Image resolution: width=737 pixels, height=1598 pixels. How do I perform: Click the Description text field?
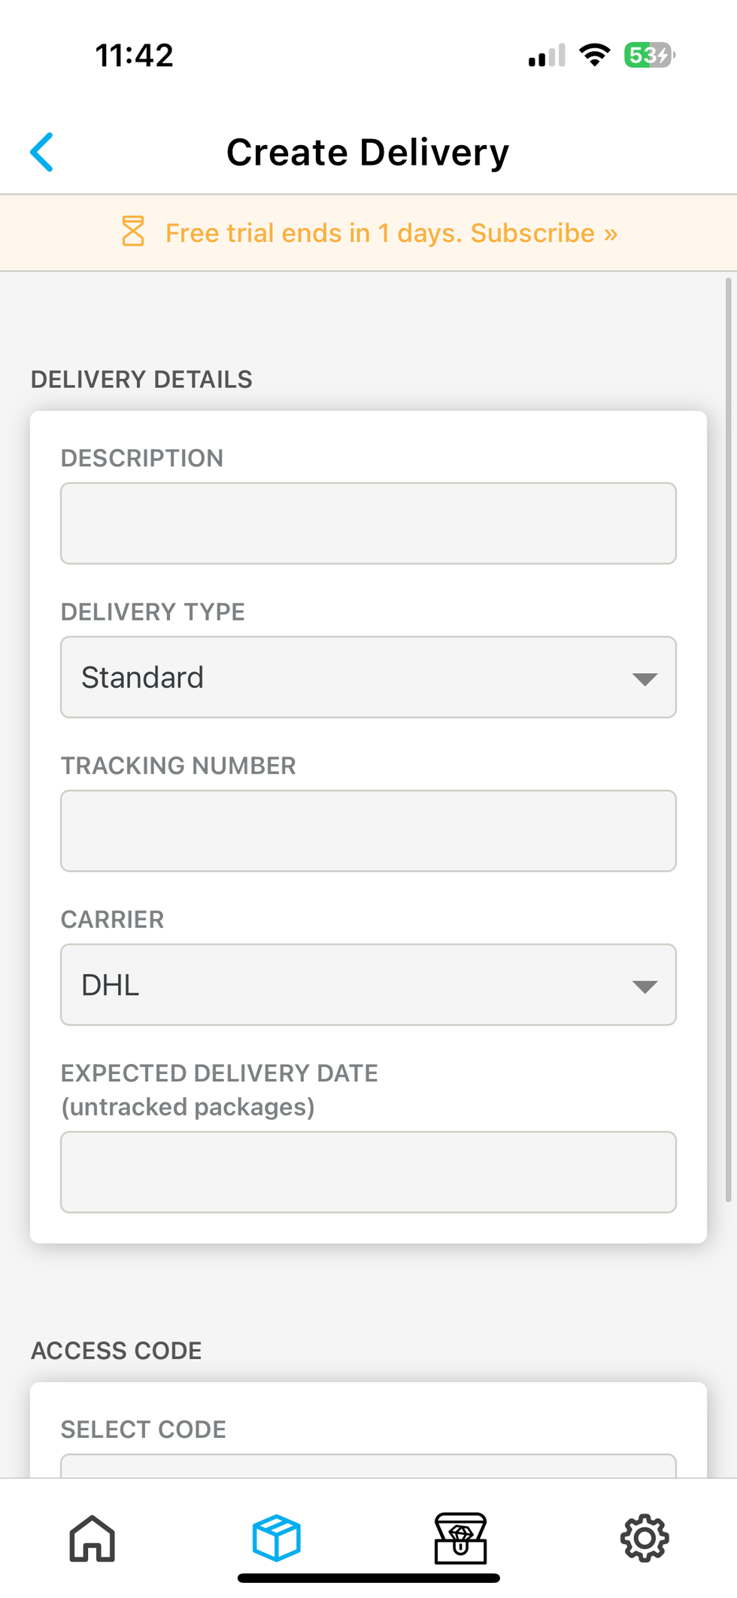pos(368,523)
